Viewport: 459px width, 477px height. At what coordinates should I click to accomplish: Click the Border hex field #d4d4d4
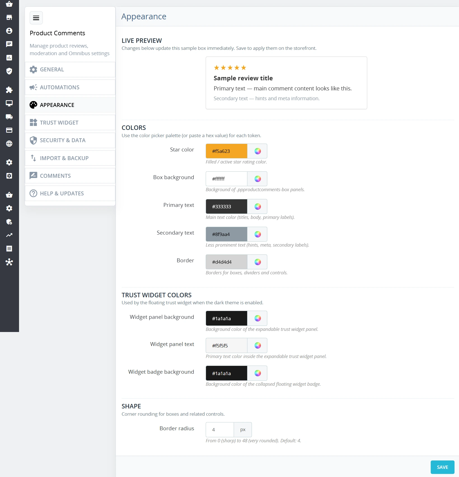(226, 262)
